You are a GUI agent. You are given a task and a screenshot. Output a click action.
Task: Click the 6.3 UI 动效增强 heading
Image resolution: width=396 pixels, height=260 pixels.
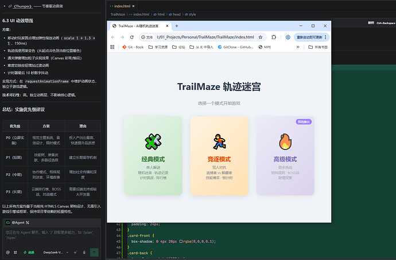(x=18, y=21)
